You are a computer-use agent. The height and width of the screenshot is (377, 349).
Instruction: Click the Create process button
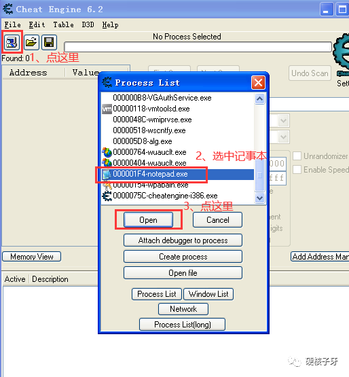183,257
